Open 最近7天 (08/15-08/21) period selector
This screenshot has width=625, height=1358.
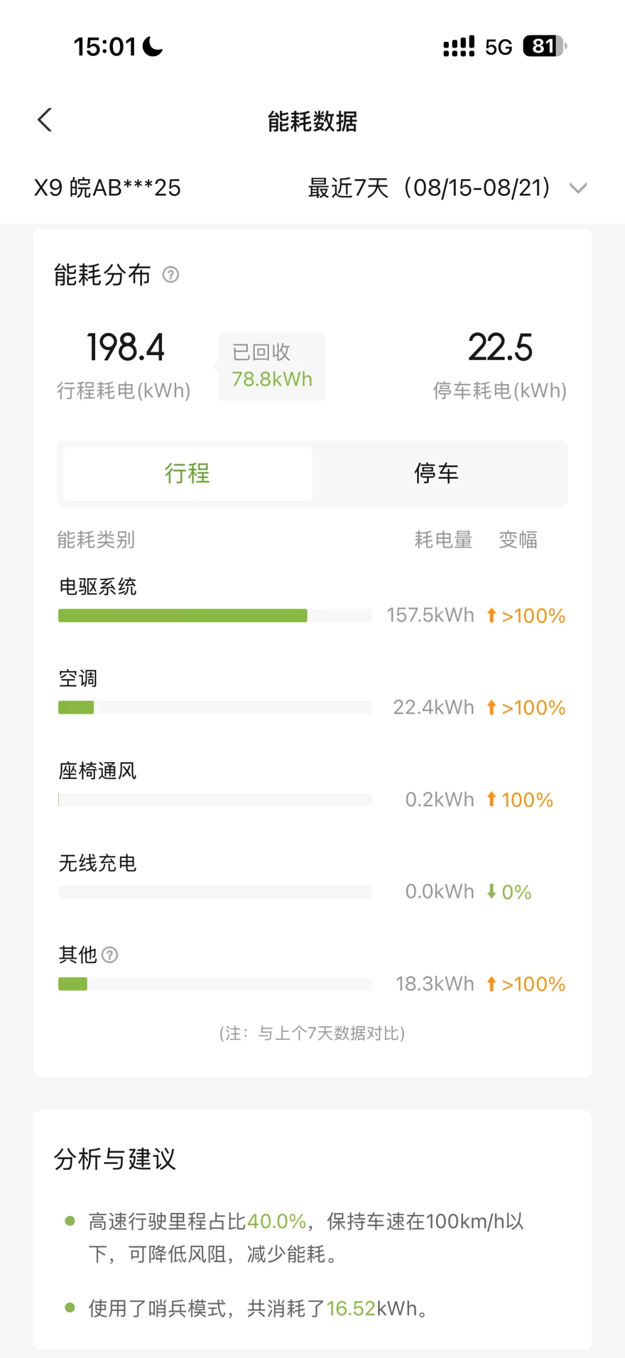coord(447,188)
